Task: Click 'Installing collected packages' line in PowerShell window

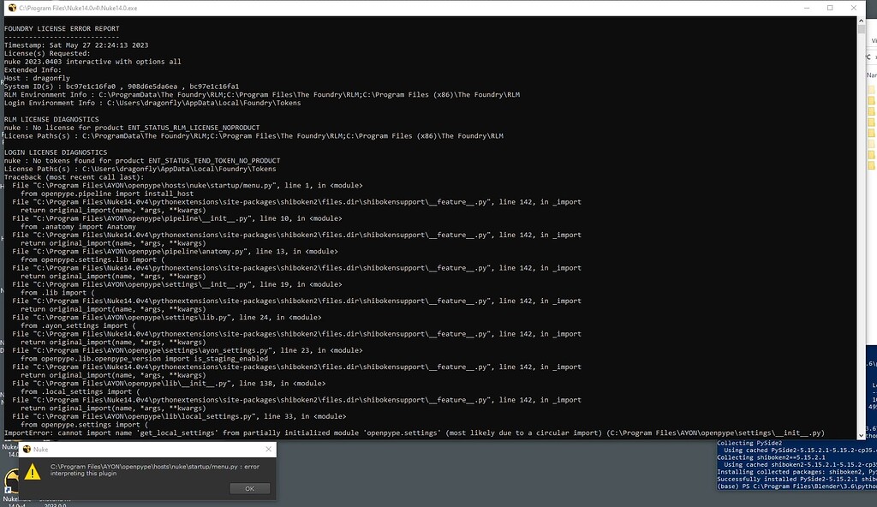Action: click(797, 472)
